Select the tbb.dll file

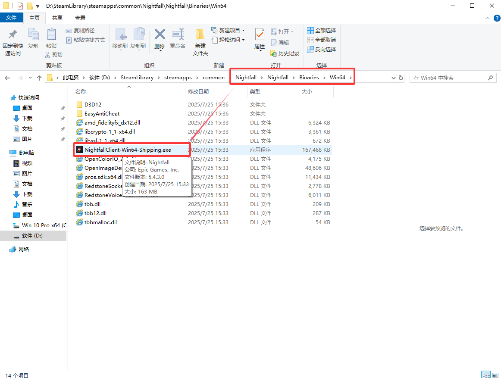[92, 204]
